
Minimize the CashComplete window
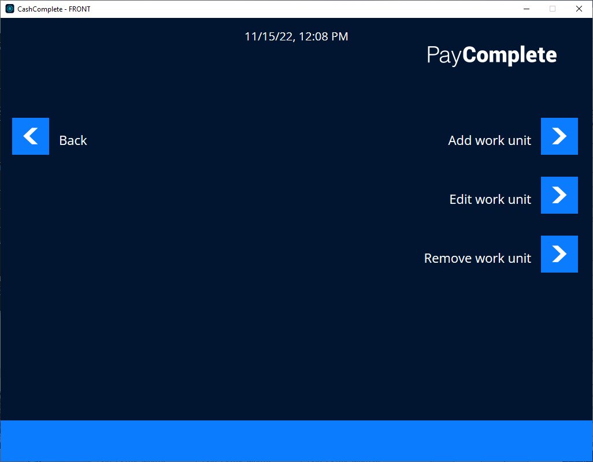(x=526, y=9)
